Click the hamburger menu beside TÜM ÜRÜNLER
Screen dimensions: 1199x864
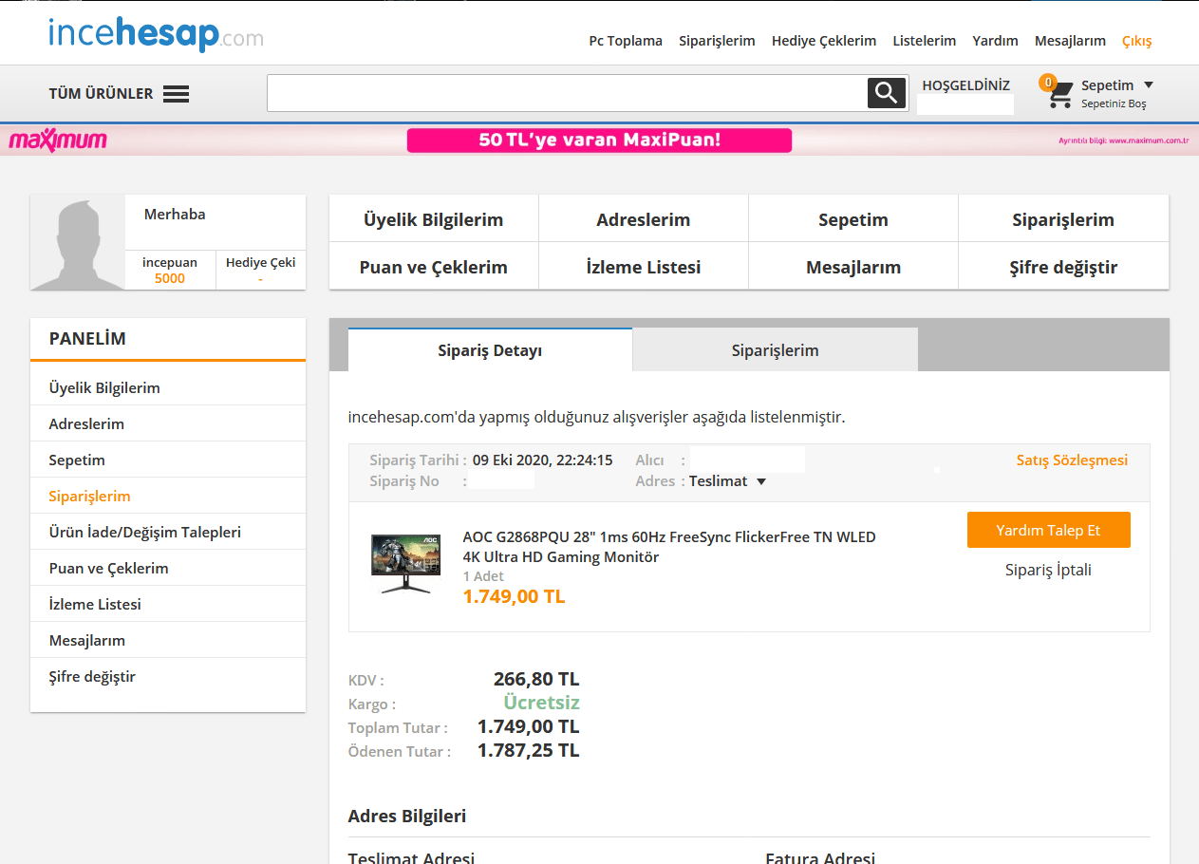click(177, 92)
